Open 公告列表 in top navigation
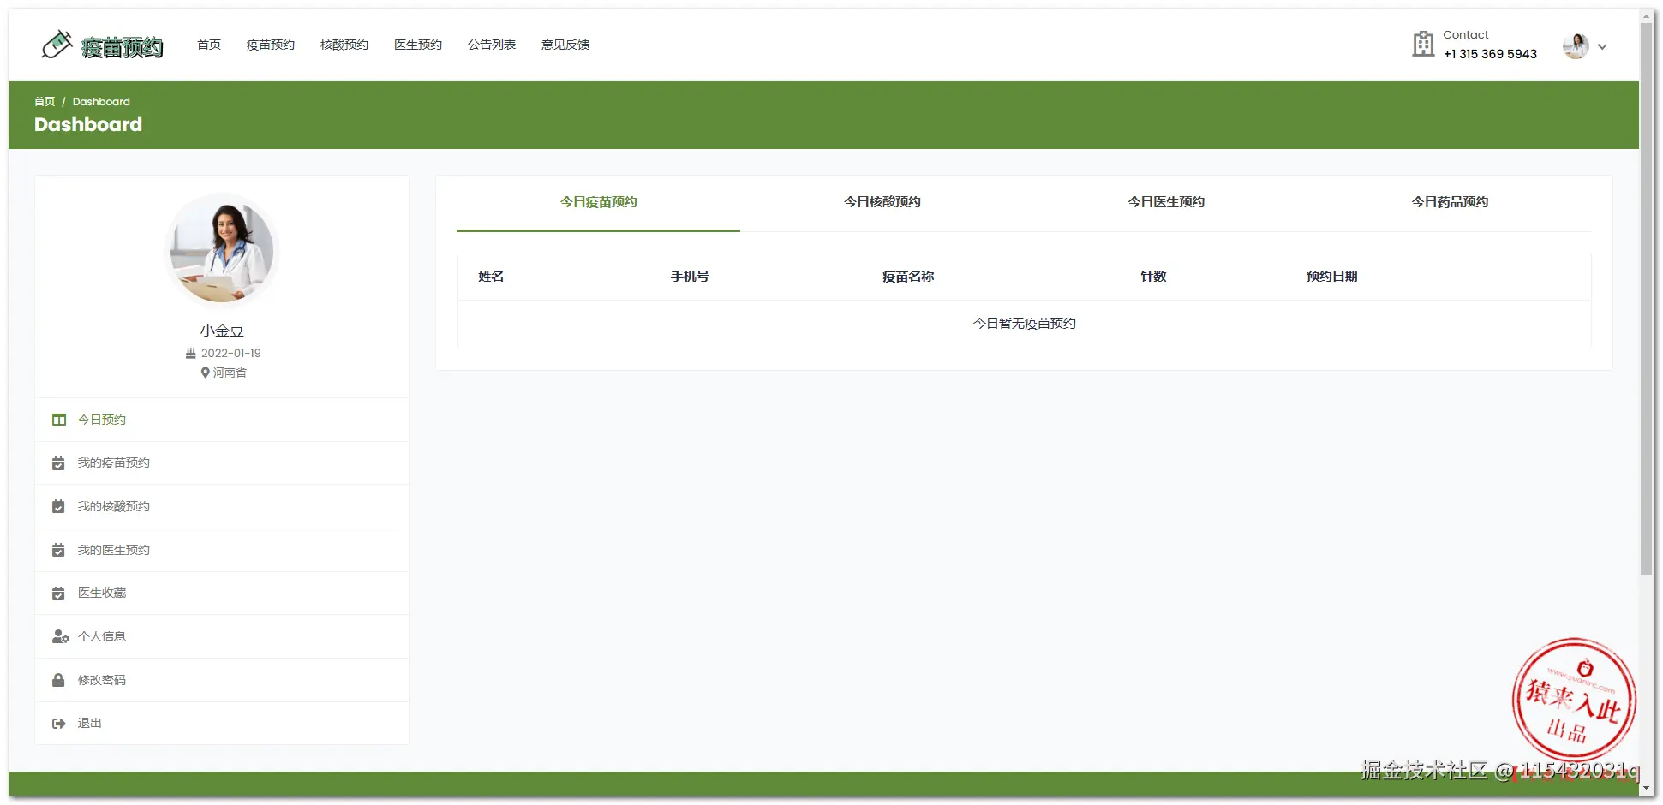 (x=492, y=45)
